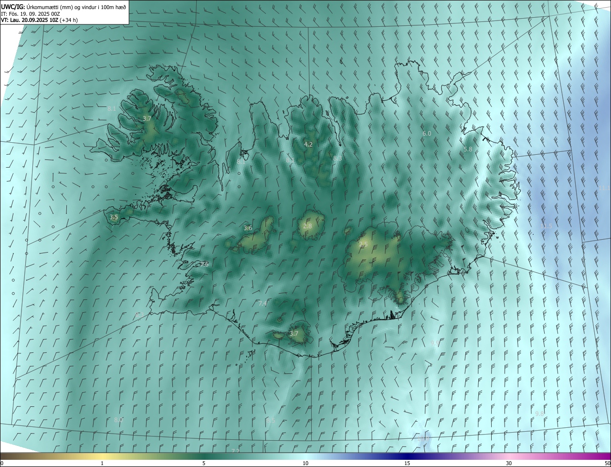
Task: Click the '11.5' value label over the eastern sea
Action: click(546, 226)
